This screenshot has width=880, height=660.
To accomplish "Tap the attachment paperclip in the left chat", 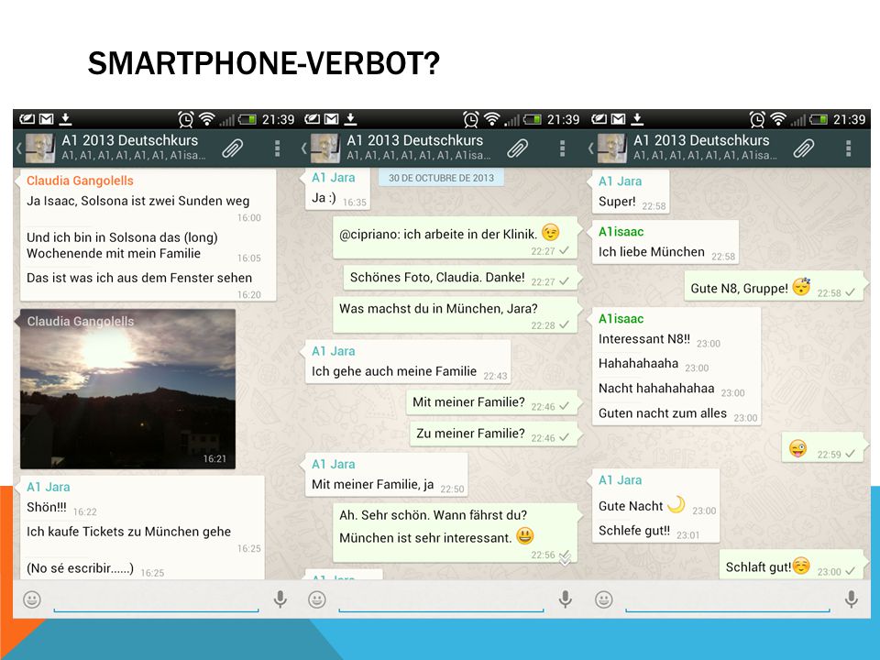I will [232, 148].
